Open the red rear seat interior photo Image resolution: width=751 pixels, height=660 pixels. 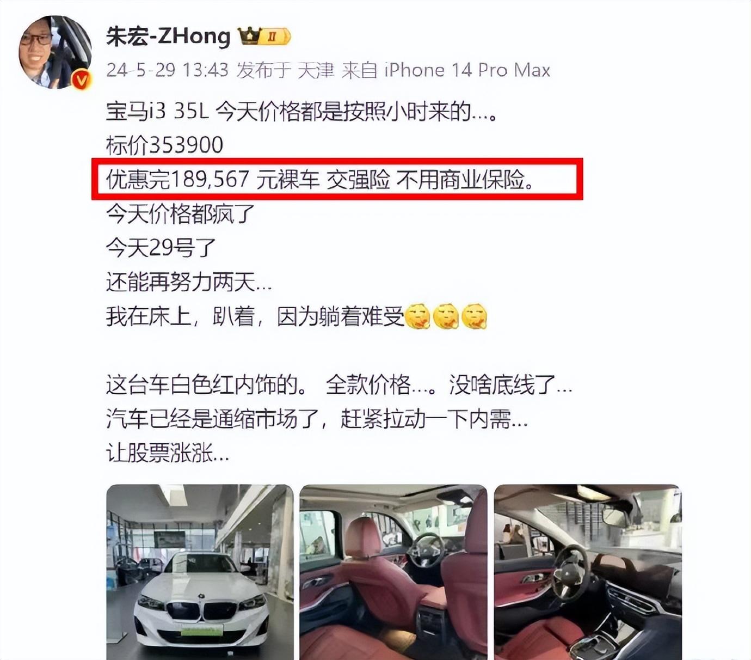point(393,572)
